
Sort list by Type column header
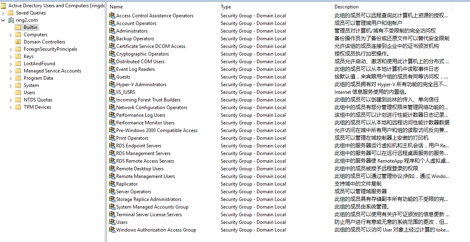coord(273,7)
